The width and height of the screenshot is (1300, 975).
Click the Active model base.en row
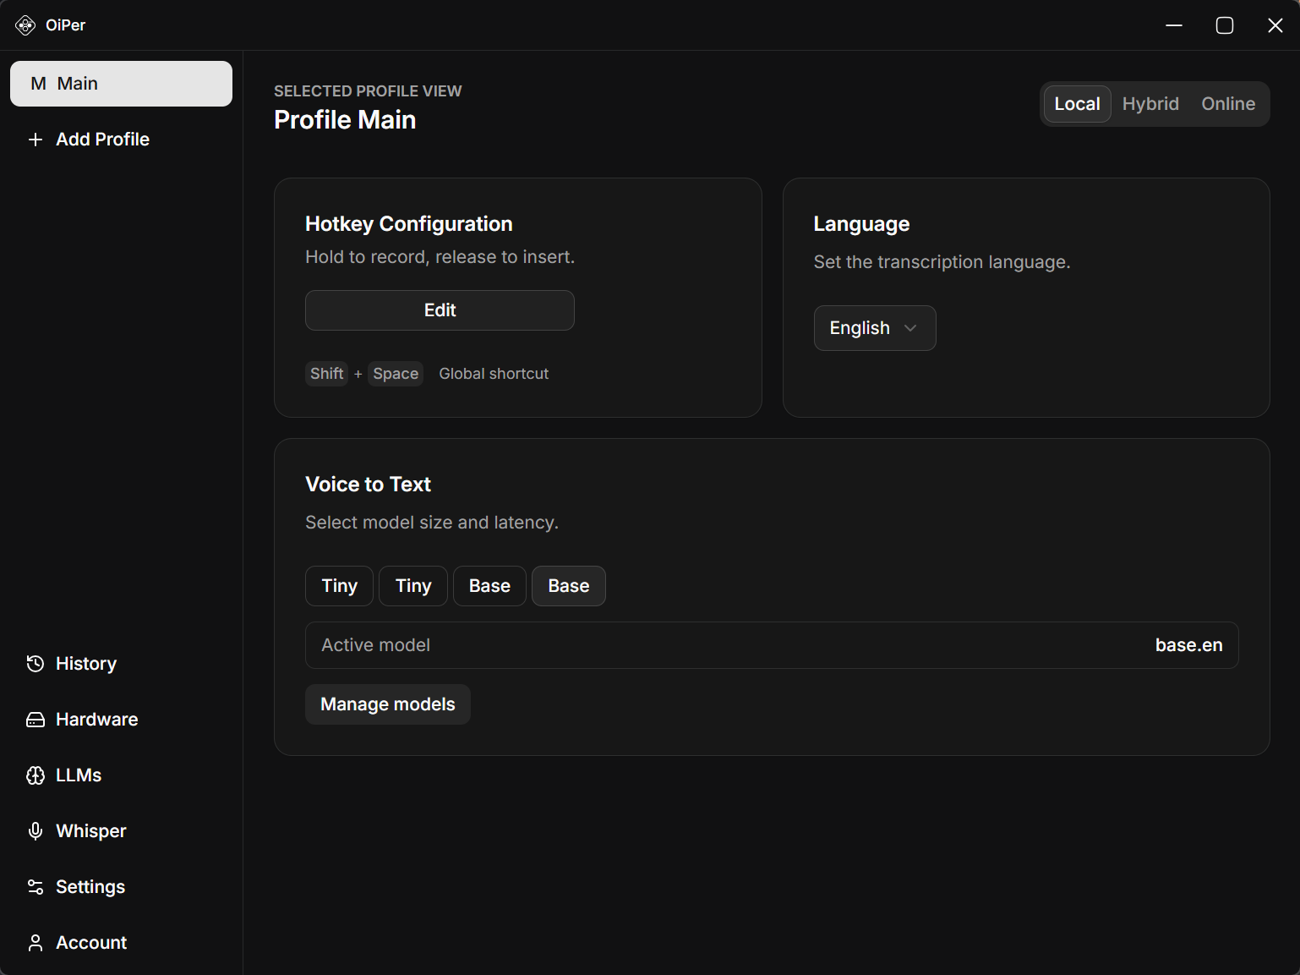pos(771,645)
